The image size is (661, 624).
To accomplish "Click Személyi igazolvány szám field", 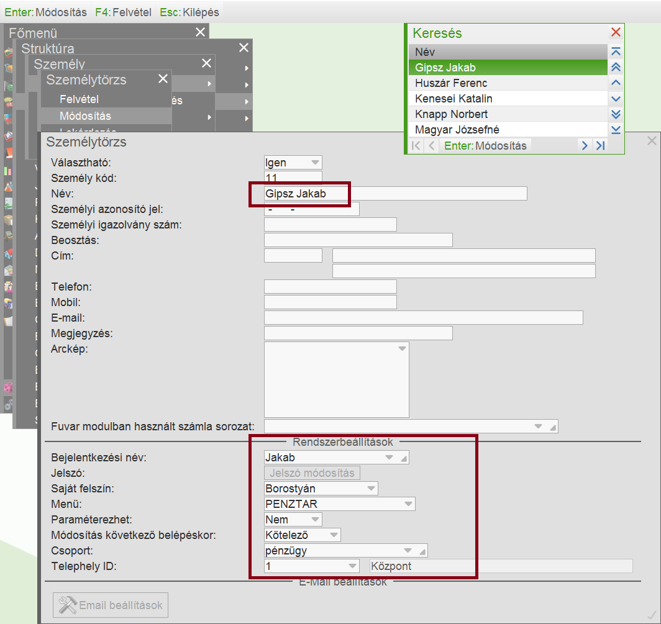I will (330, 225).
